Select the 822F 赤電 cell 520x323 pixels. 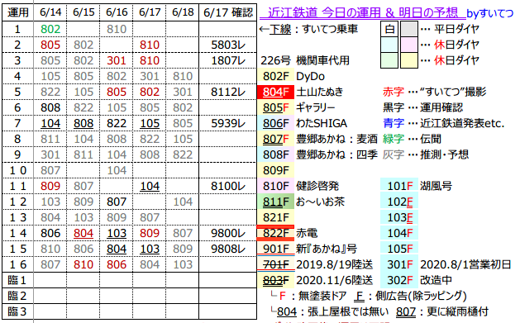pos(275,233)
